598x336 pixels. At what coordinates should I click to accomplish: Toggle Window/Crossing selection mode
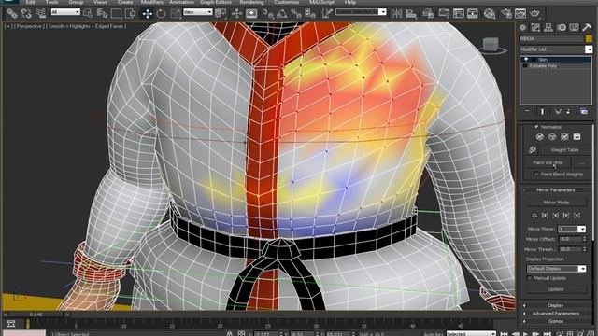point(131,14)
